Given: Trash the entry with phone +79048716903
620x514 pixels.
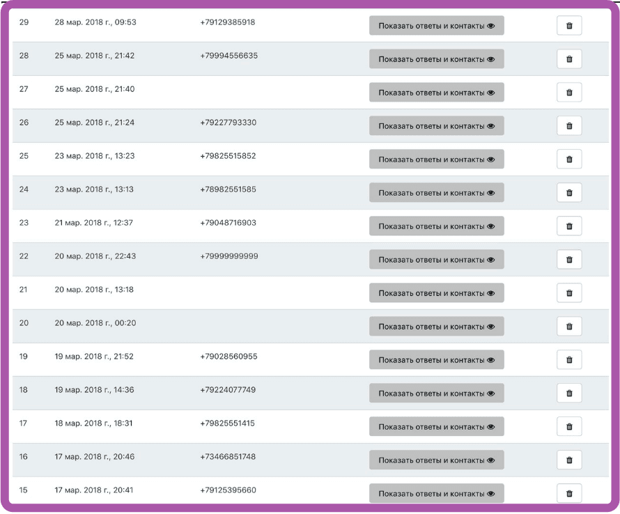Looking at the screenshot, I should point(569,226).
